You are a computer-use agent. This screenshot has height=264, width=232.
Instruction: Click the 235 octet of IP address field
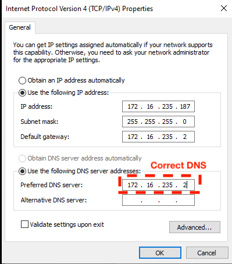pyautogui.click(x=167, y=106)
